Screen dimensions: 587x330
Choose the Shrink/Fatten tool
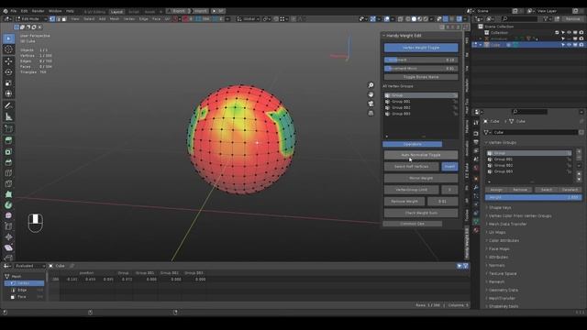point(8,237)
